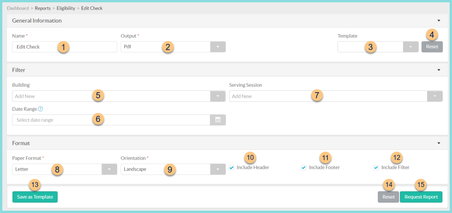The image size is (452, 213).
Task: Click the Reset button beside Request Report
Action: 388,197
